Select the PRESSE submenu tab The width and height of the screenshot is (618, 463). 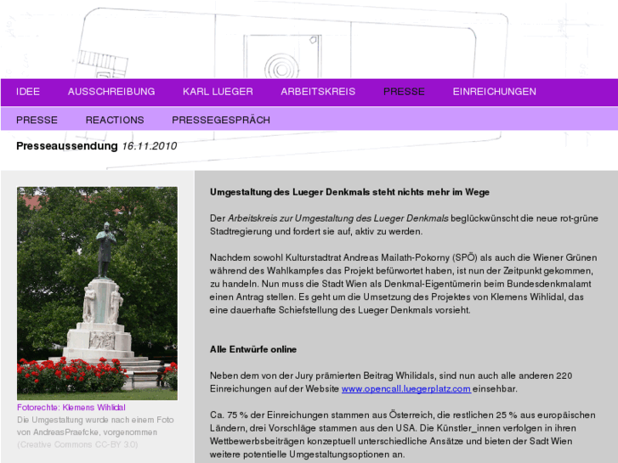click(x=37, y=120)
